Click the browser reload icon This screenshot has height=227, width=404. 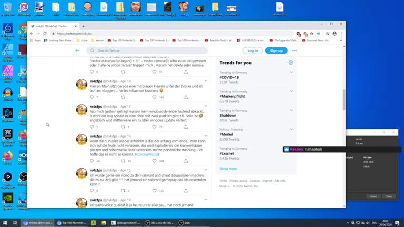point(45,34)
